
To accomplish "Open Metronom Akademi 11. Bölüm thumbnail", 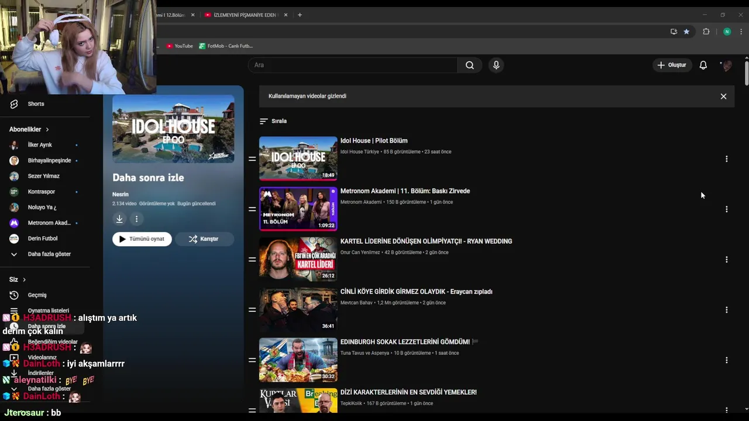I will pos(298,209).
